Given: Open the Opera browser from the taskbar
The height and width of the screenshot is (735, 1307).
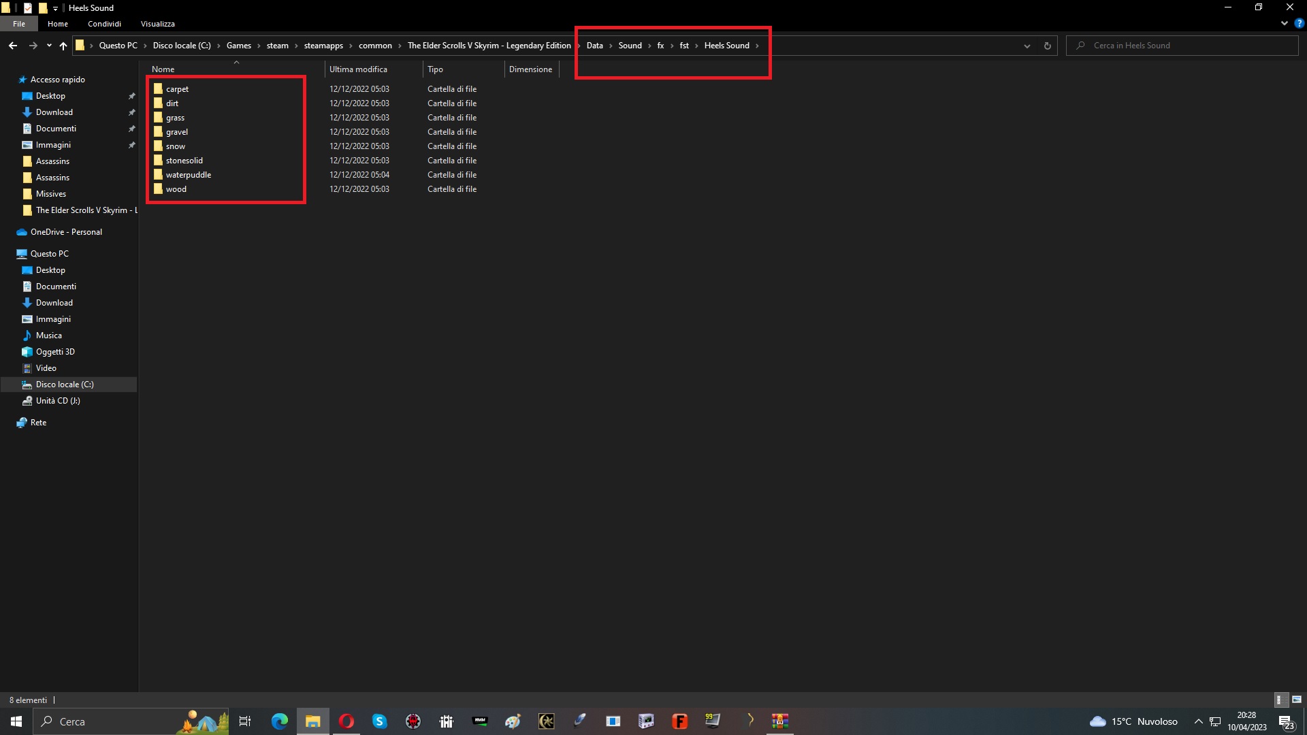Looking at the screenshot, I should pos(346,721).
